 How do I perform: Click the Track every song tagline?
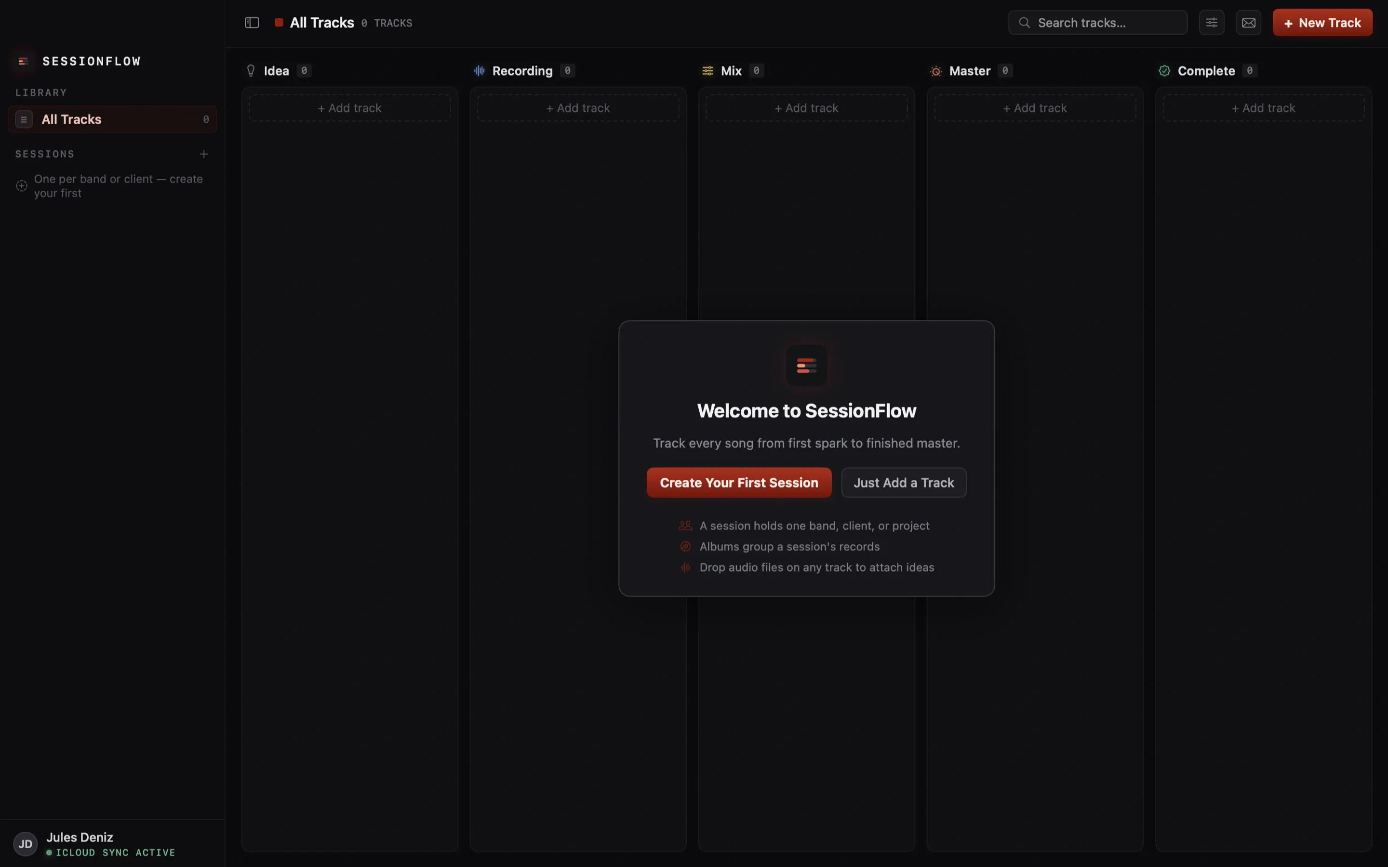[x=806, y=443]
